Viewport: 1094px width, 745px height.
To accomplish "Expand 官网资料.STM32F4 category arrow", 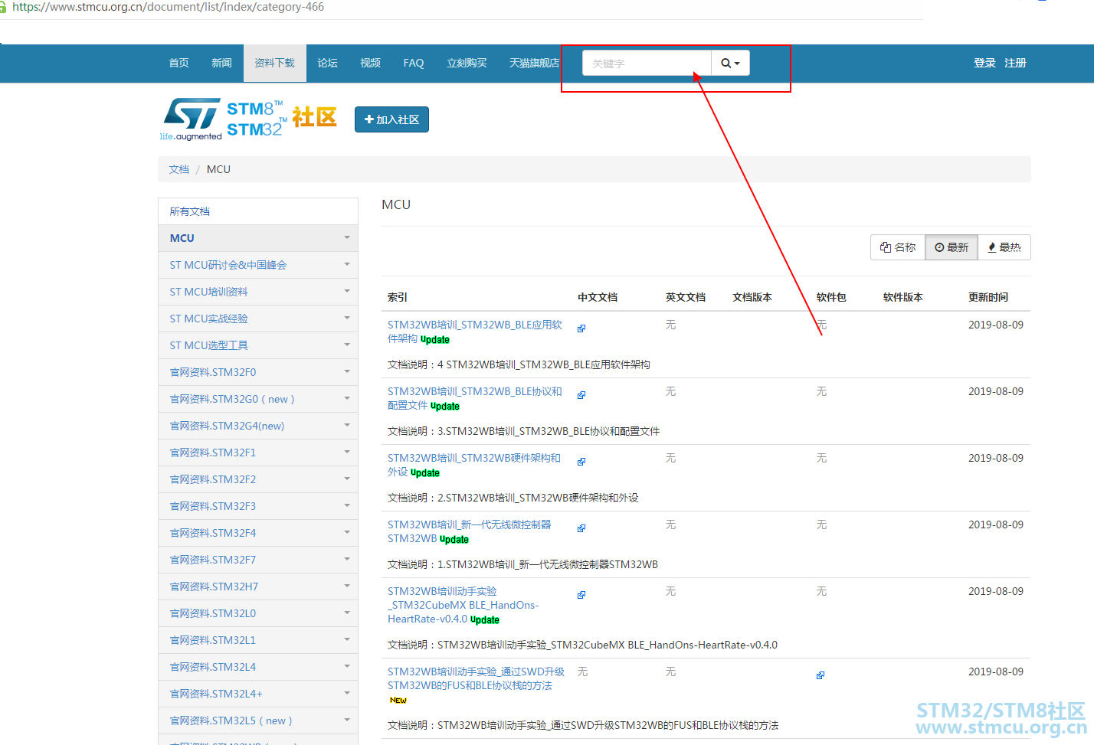I will tap(347, 532).
